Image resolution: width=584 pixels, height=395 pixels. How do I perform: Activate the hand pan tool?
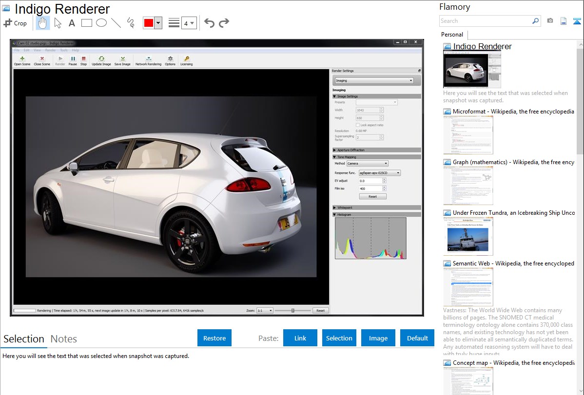[42, 23]
